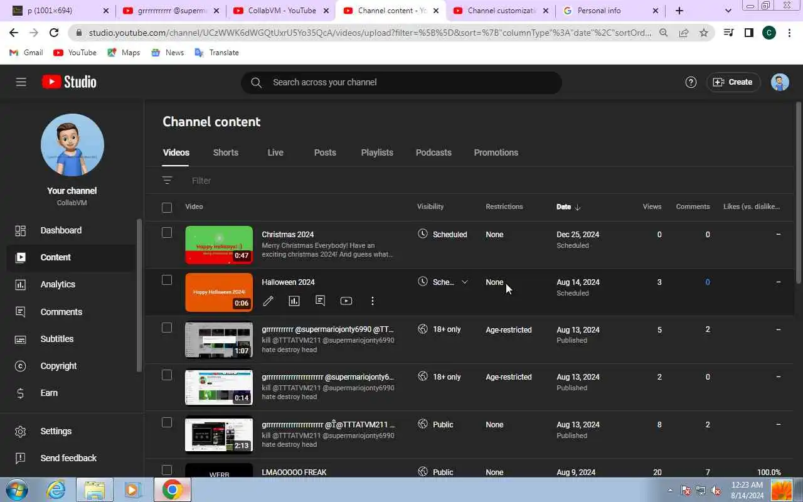Open the Chrome side panel icon
This screenshot has height=502, width=803.
tap(748, 33)
